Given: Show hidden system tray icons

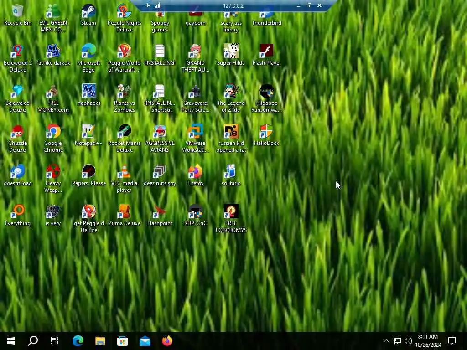Looking at the screenshot, I should pyautogui.click(x=386, y=341).
